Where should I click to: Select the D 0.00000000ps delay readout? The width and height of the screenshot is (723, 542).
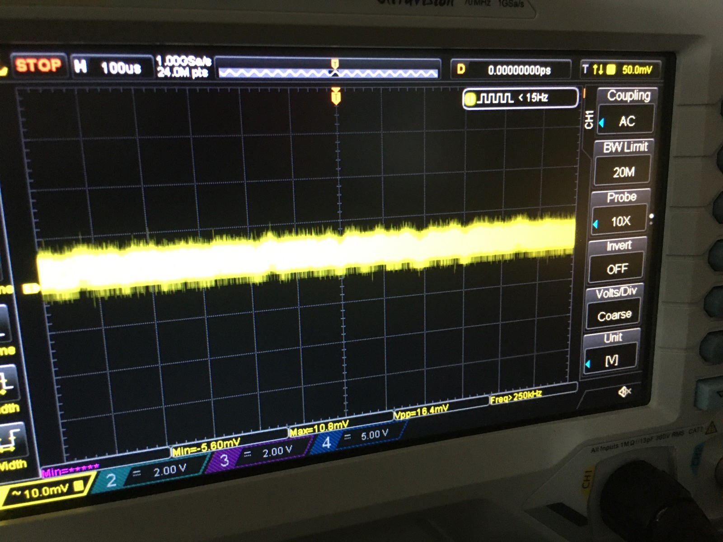pos(511,70)
